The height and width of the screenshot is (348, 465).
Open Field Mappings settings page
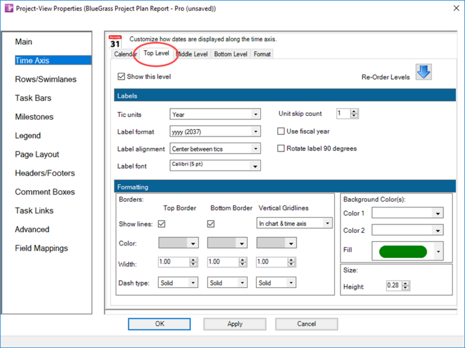tap(41, 248)
